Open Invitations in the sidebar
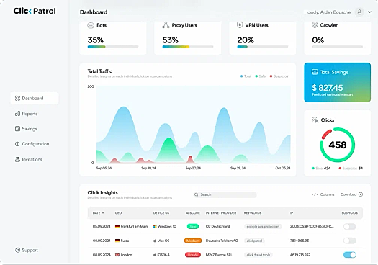 click(29, 159)
